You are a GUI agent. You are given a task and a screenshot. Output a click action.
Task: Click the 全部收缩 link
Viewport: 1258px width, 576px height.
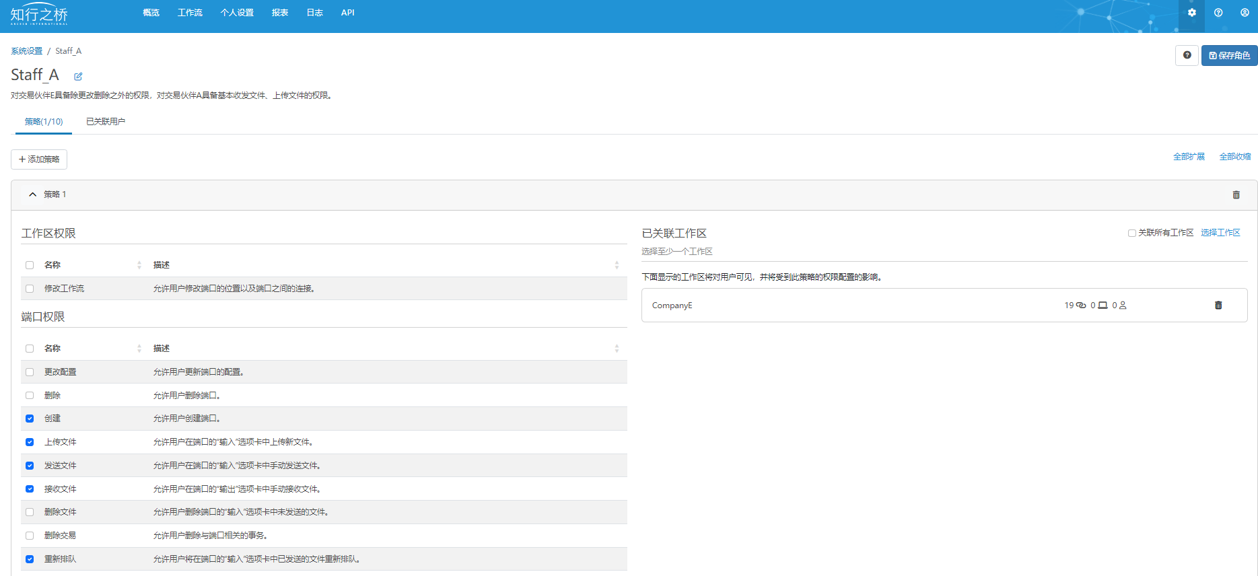1235,157
